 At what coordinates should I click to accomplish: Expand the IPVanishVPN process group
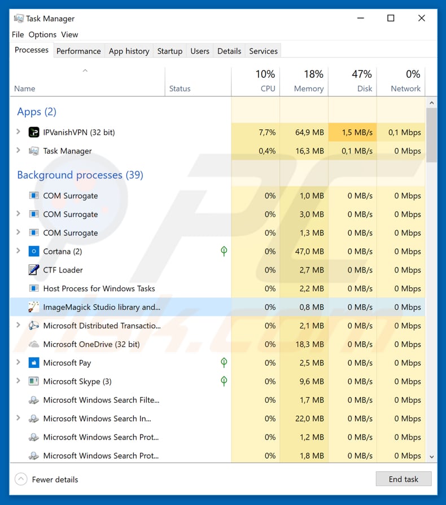point(18,132)
